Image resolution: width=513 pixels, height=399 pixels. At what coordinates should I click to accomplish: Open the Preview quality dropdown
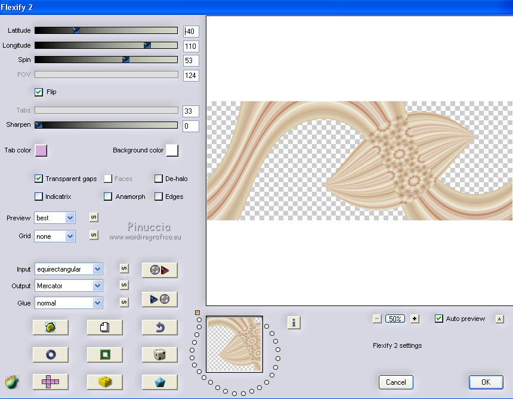55,218
